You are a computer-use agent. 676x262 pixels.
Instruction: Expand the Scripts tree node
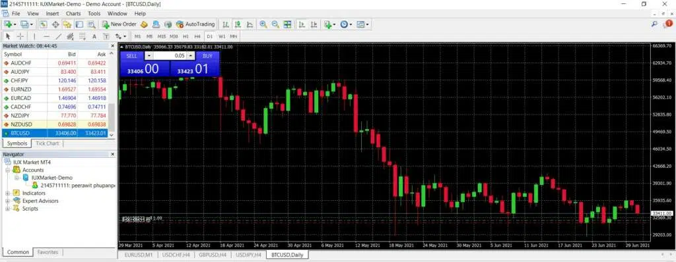(x=7, y=209)
